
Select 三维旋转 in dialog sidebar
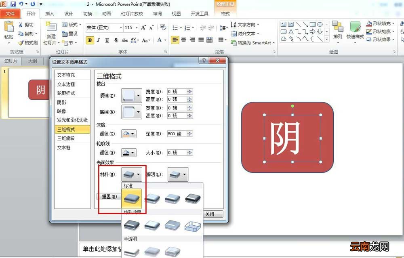72,138
